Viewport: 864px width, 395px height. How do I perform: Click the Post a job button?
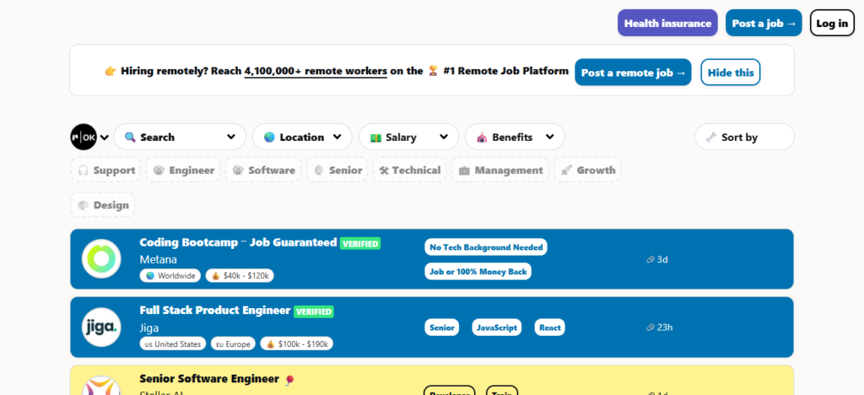[764, 23]
